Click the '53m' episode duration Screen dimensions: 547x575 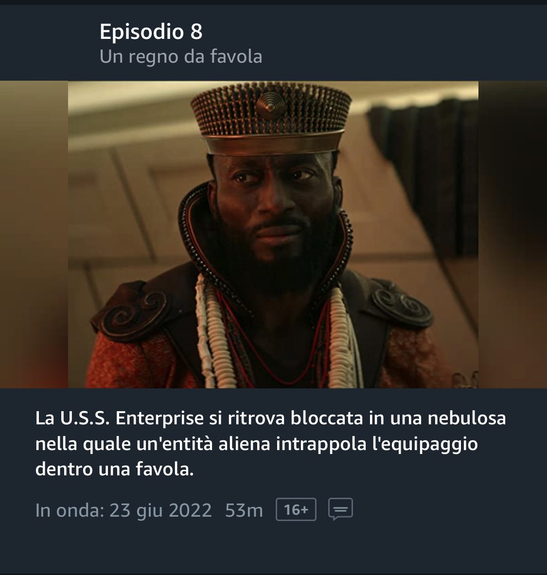(244, 510)
